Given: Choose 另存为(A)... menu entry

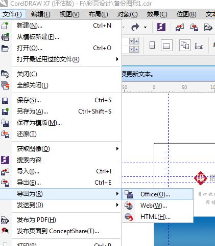Looking at the screenshot, I should tap(61, 111).
